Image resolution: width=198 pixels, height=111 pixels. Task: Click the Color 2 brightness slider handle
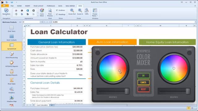[188, 91]
